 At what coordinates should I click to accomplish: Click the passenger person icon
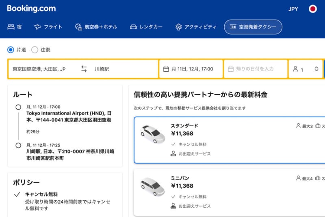pyautogui.click(x=295, y=69)
